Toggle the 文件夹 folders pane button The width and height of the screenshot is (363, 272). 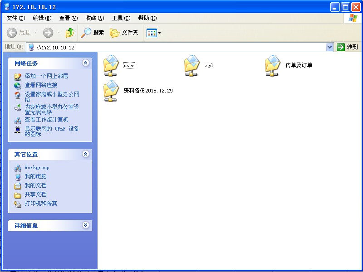124,33
